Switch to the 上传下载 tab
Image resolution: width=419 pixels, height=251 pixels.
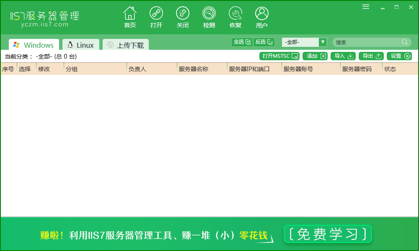coord(125,44)
